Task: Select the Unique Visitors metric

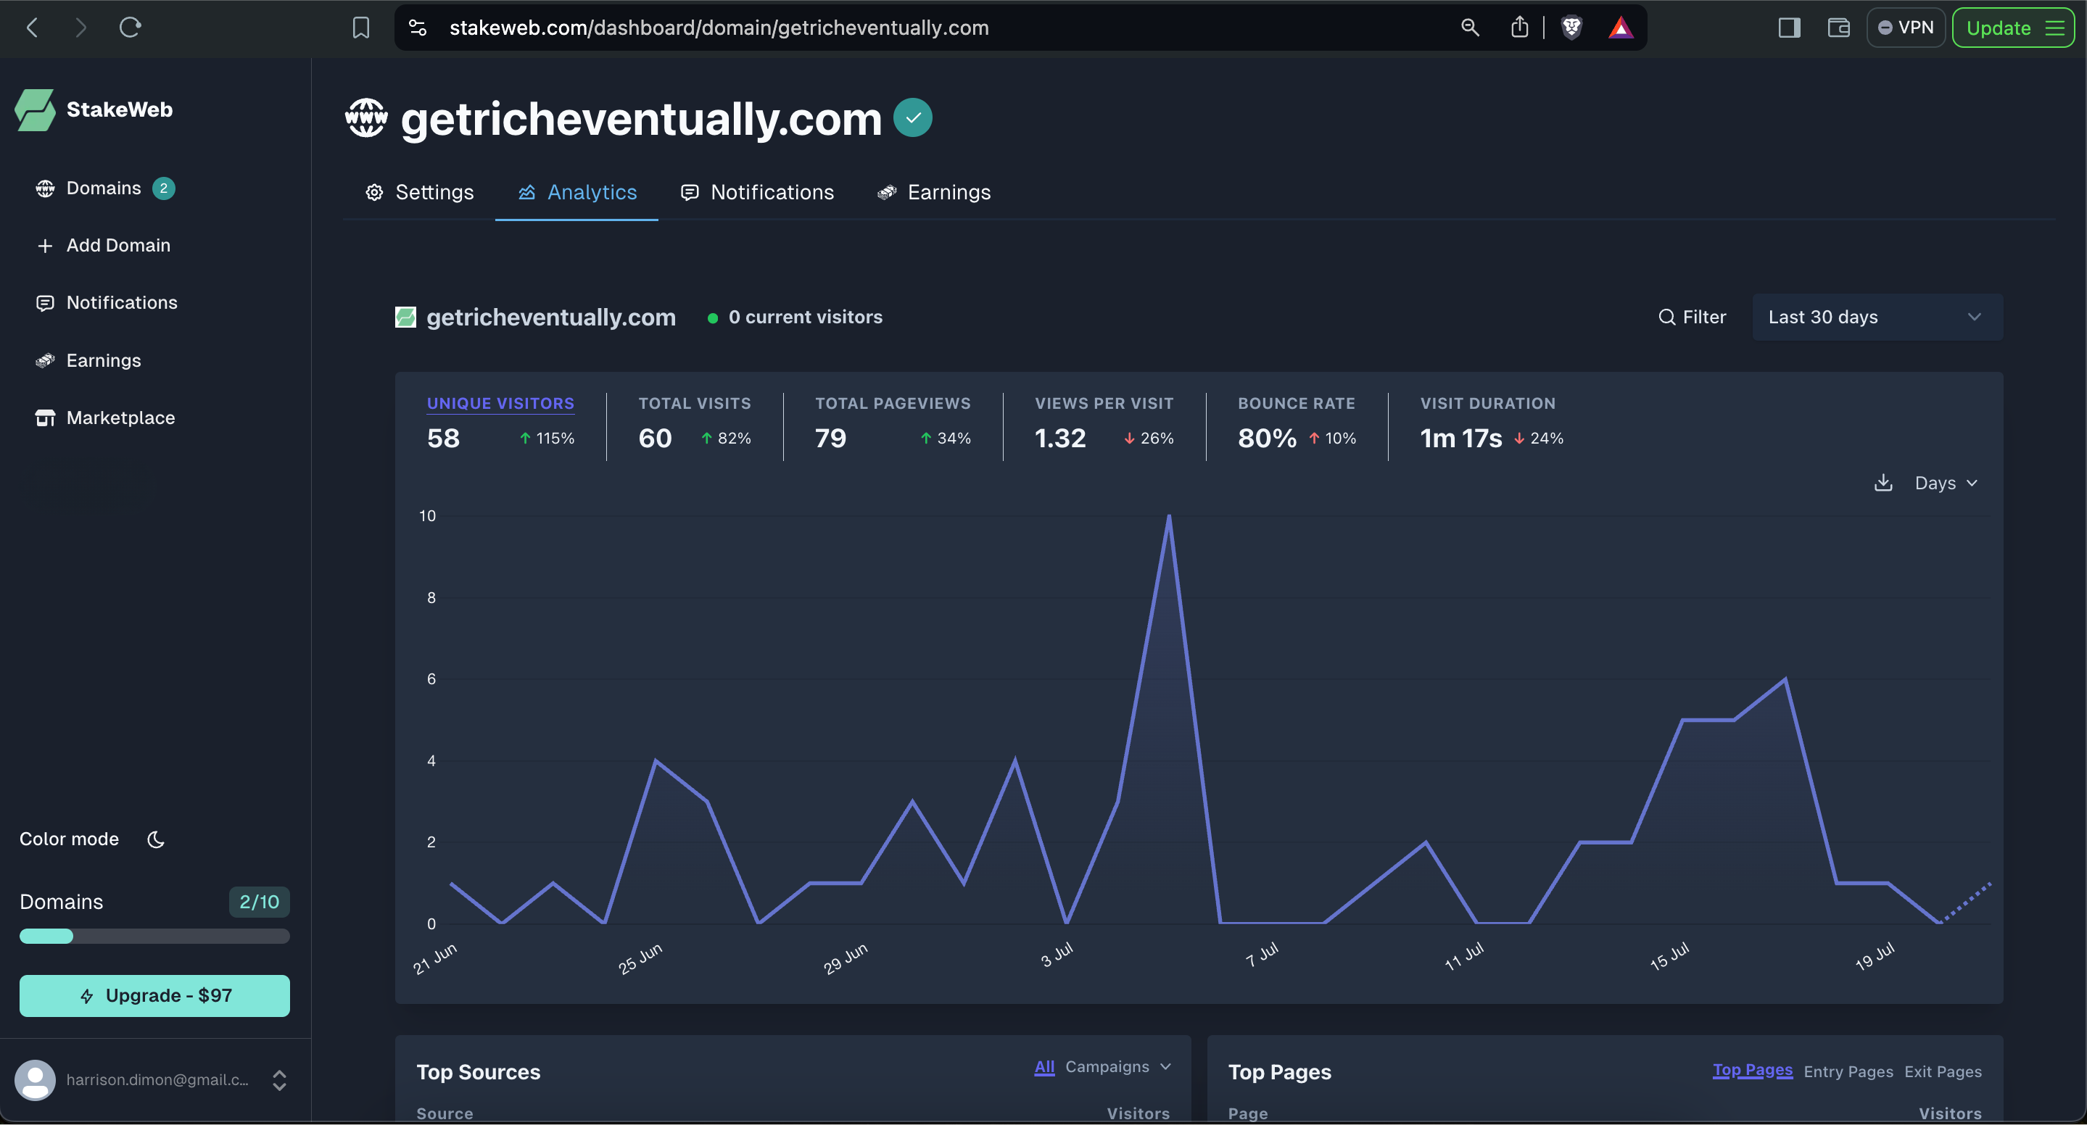Action: (x=500, y=403)
